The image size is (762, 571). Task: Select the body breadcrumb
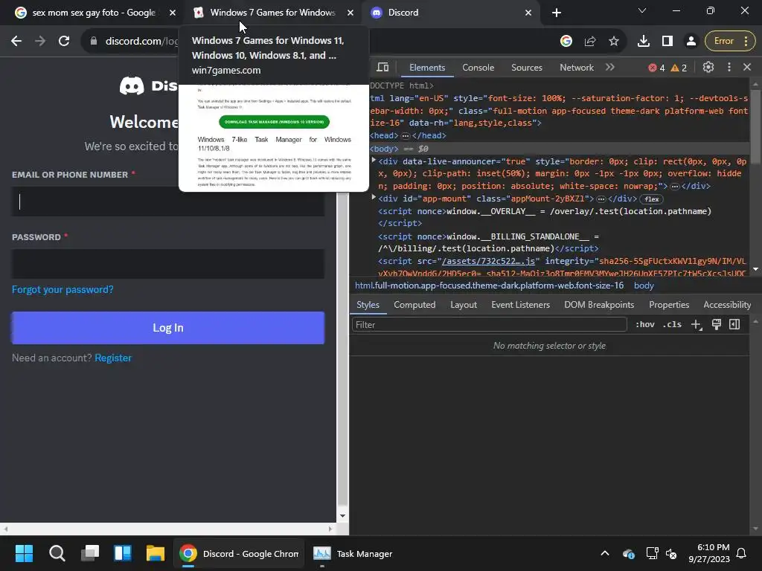tap(644, 285)
